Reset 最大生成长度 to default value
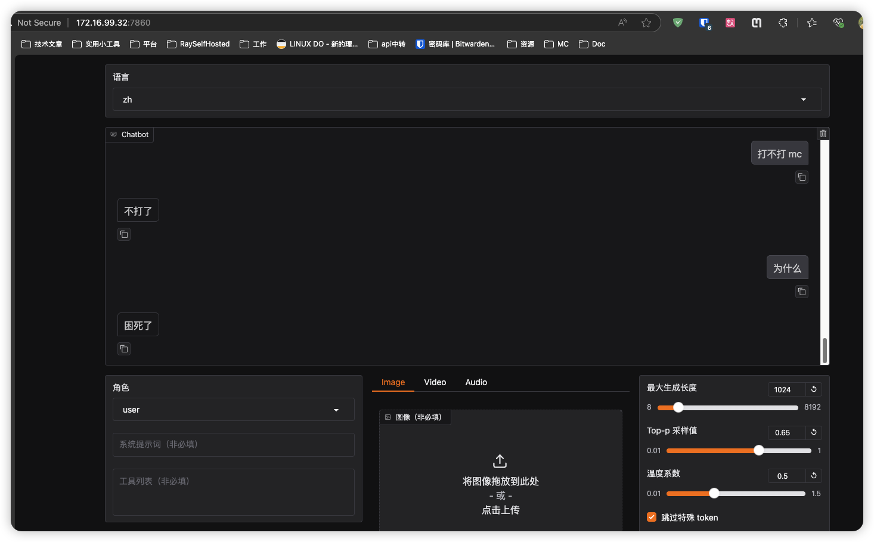 click(814, 389)
